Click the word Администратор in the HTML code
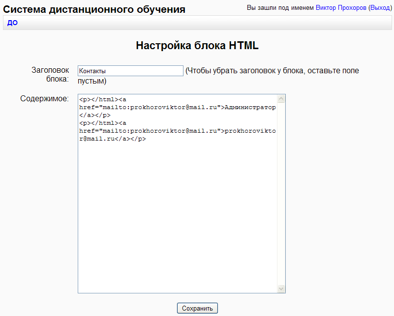This screenshot has width=394, height=316. [x=250, y=107]
